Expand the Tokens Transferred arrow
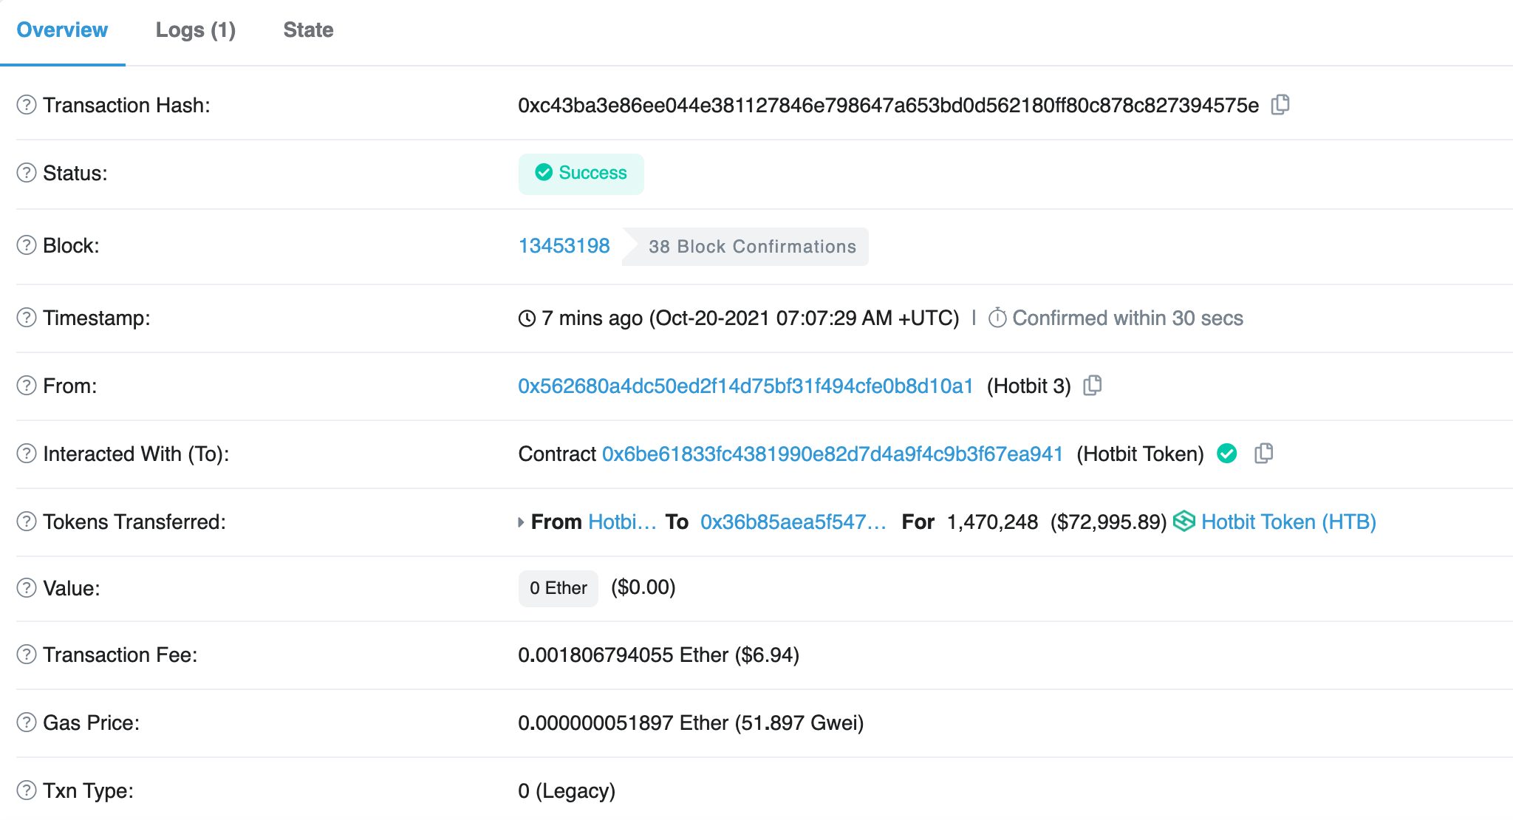 [x=521, y=522]
